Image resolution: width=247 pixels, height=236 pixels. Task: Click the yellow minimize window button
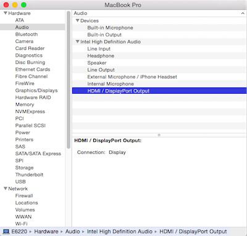pyautogui.click(x=15, y=5)
